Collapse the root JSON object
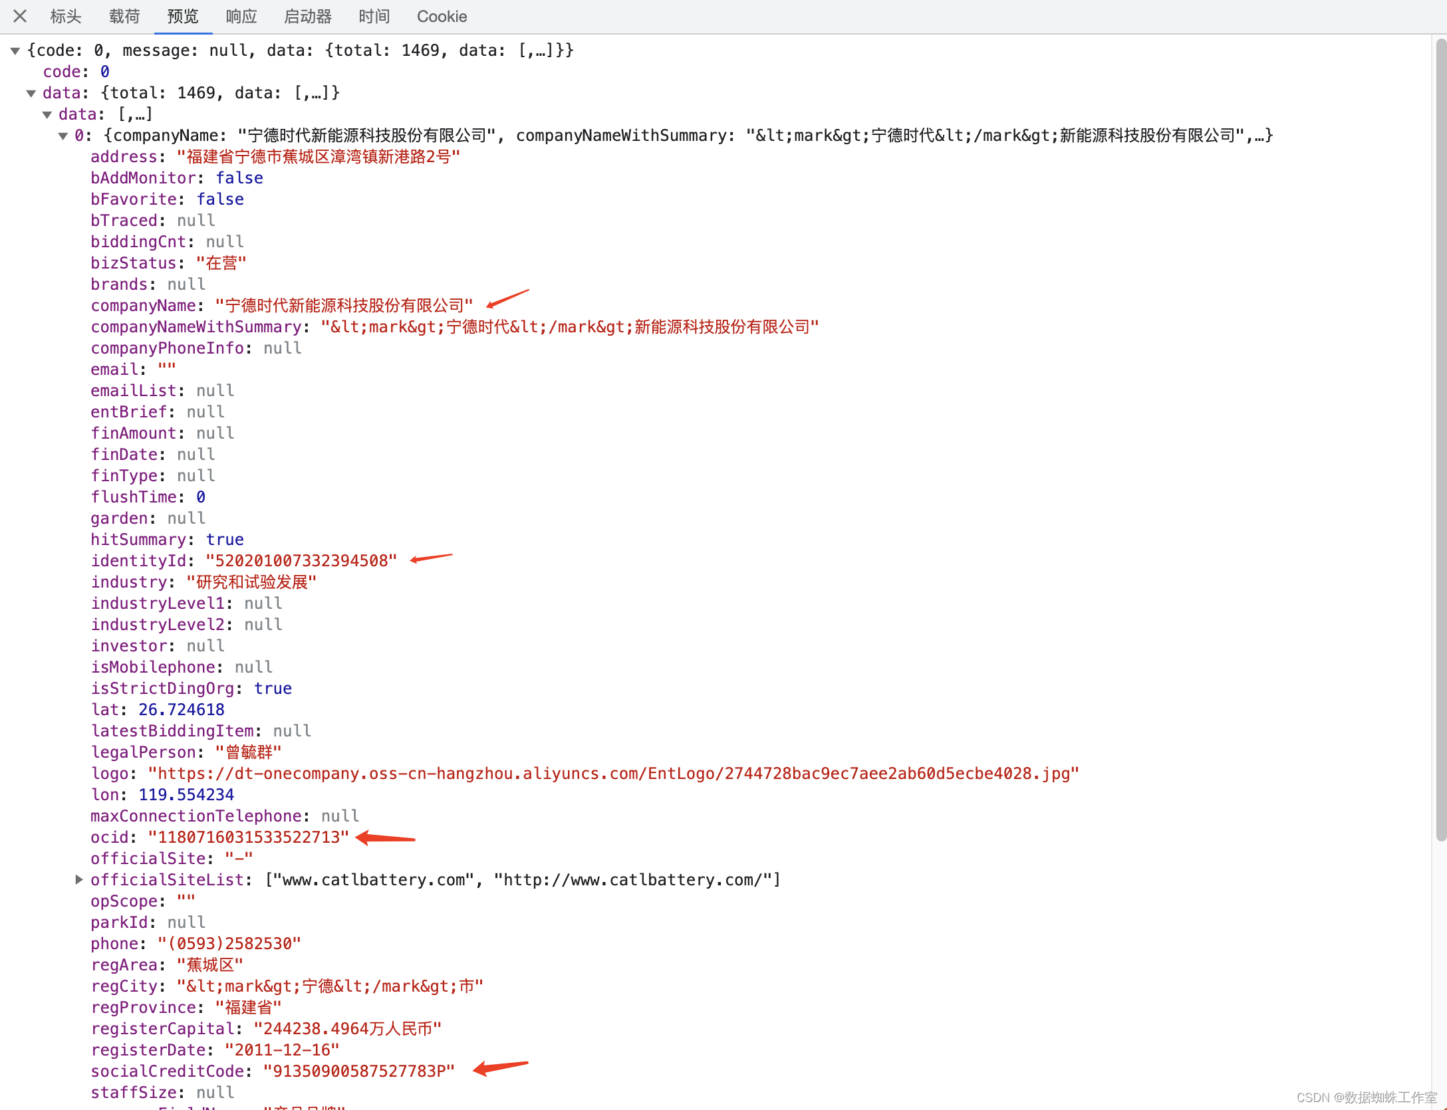The height and width of the screenshot is (1110, 1447). point(15,51)
